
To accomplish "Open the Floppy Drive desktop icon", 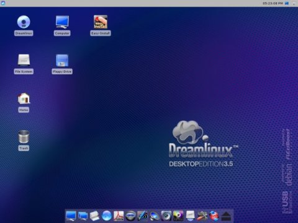I will click(x=62, y=60).
